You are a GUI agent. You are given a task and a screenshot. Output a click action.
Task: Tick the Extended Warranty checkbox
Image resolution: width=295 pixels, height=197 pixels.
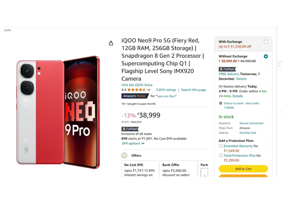[221, 146]
